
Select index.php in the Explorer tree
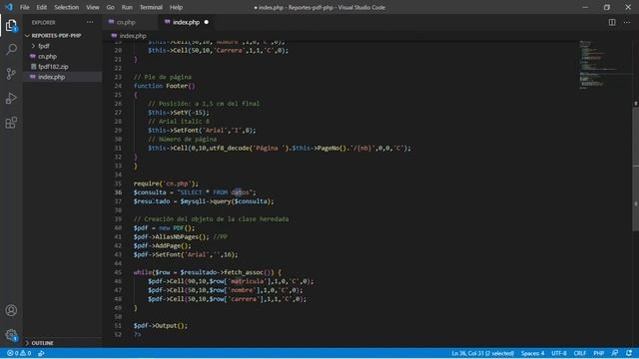click(x=51, y=77)
